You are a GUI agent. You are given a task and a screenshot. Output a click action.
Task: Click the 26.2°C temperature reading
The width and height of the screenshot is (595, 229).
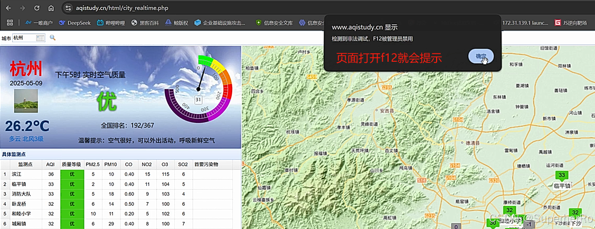coord(27,127)
